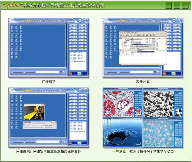Click the left volume slider in 广播教学 window

[18, 72]
